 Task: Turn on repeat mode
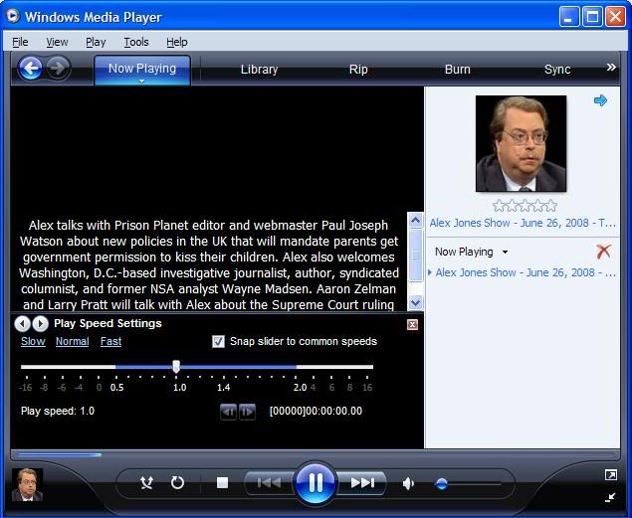[177, 482]
